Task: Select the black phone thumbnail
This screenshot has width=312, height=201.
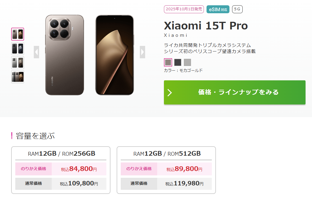Action: 18,49
